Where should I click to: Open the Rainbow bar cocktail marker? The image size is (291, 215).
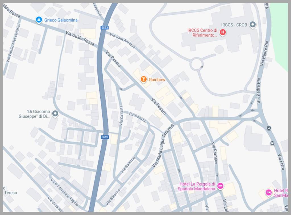[143, 79]
